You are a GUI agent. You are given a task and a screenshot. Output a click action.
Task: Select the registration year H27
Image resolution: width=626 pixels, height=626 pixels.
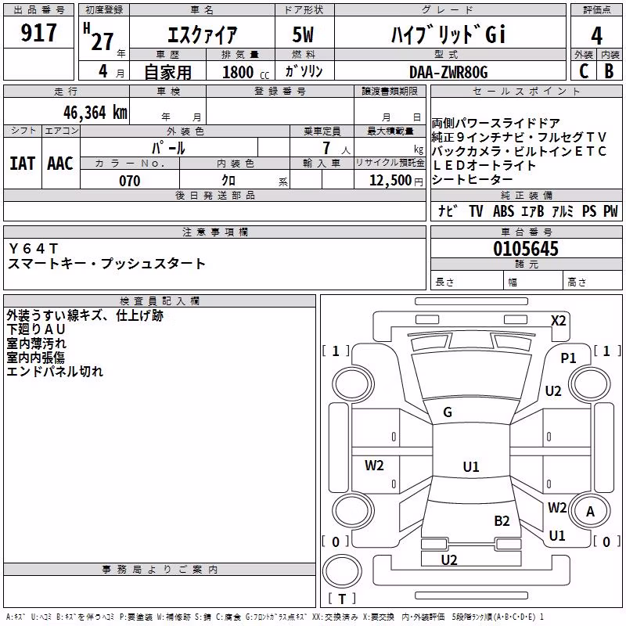[99, 36]
